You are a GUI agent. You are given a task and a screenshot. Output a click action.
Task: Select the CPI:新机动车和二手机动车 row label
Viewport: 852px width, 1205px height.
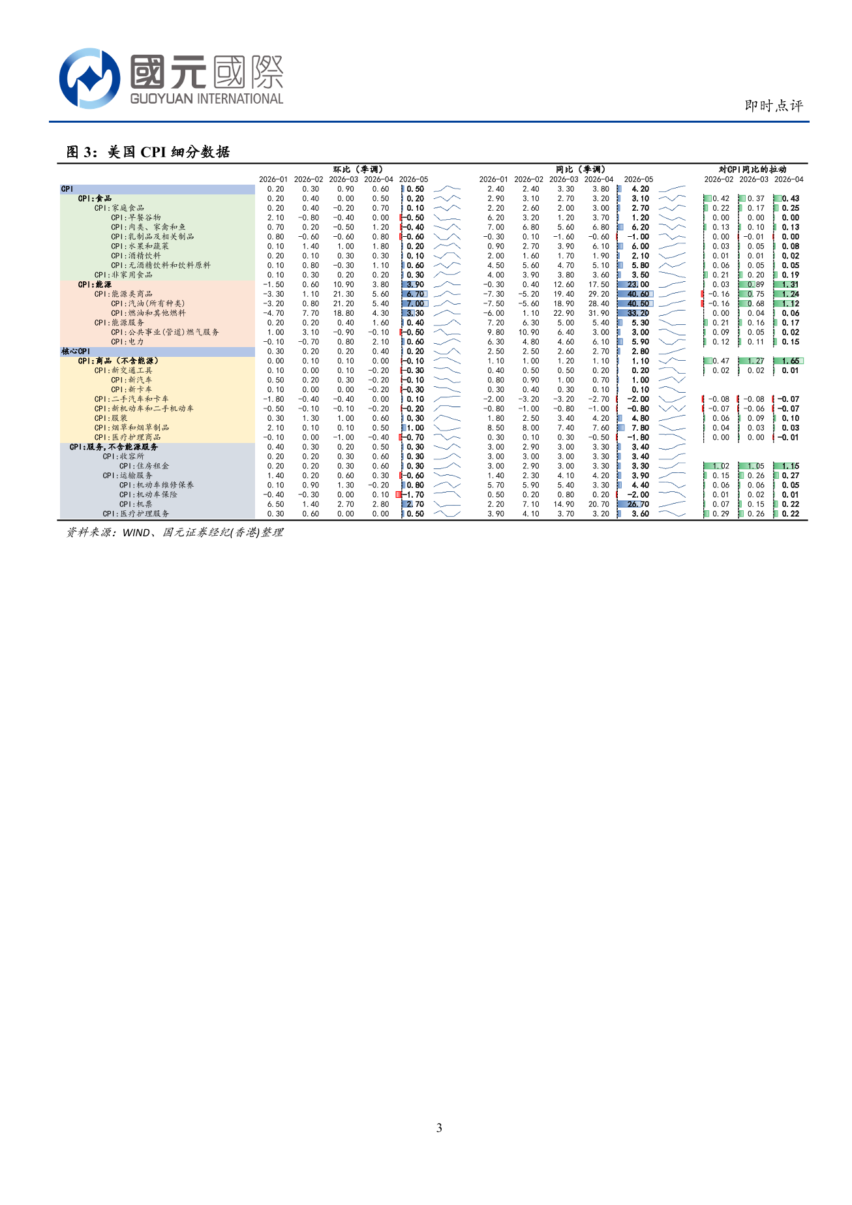tap(144, 409)
